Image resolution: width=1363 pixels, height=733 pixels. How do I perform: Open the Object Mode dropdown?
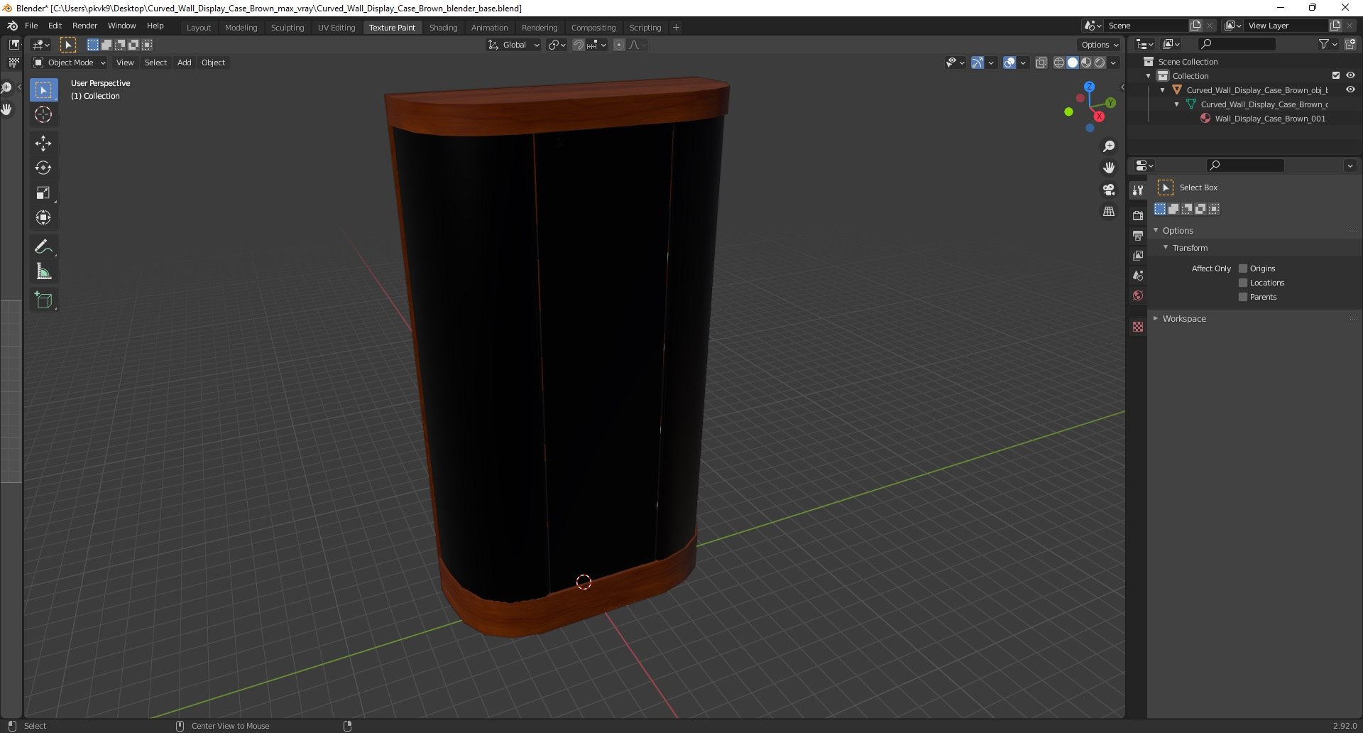(x=70, y=63)
